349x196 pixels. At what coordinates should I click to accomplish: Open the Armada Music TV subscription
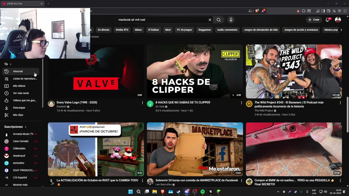(21, 134)
